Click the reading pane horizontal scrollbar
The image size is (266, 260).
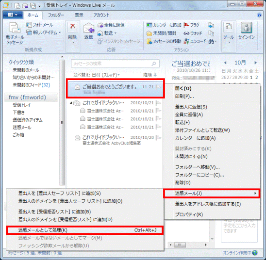click(180, 245)
